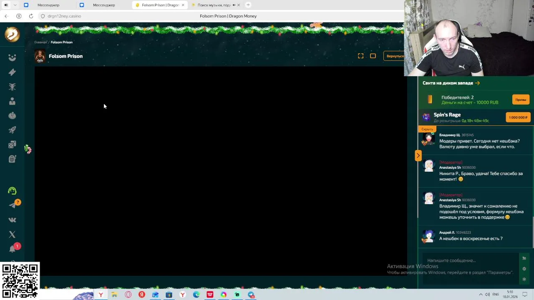Open the Санта на диком западе promo
Image resolution: width=534 pixels, height=300 pixels.
[x=451, y=83]
